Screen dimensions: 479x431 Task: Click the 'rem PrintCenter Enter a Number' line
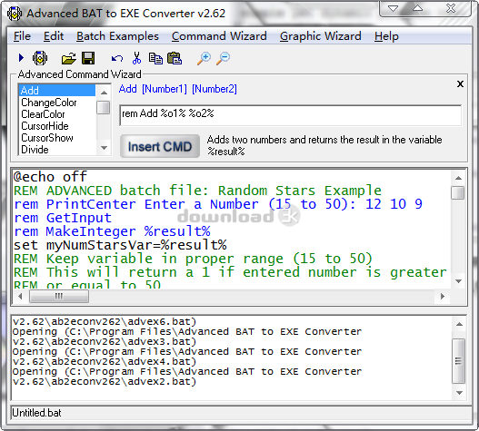[218, 204]
